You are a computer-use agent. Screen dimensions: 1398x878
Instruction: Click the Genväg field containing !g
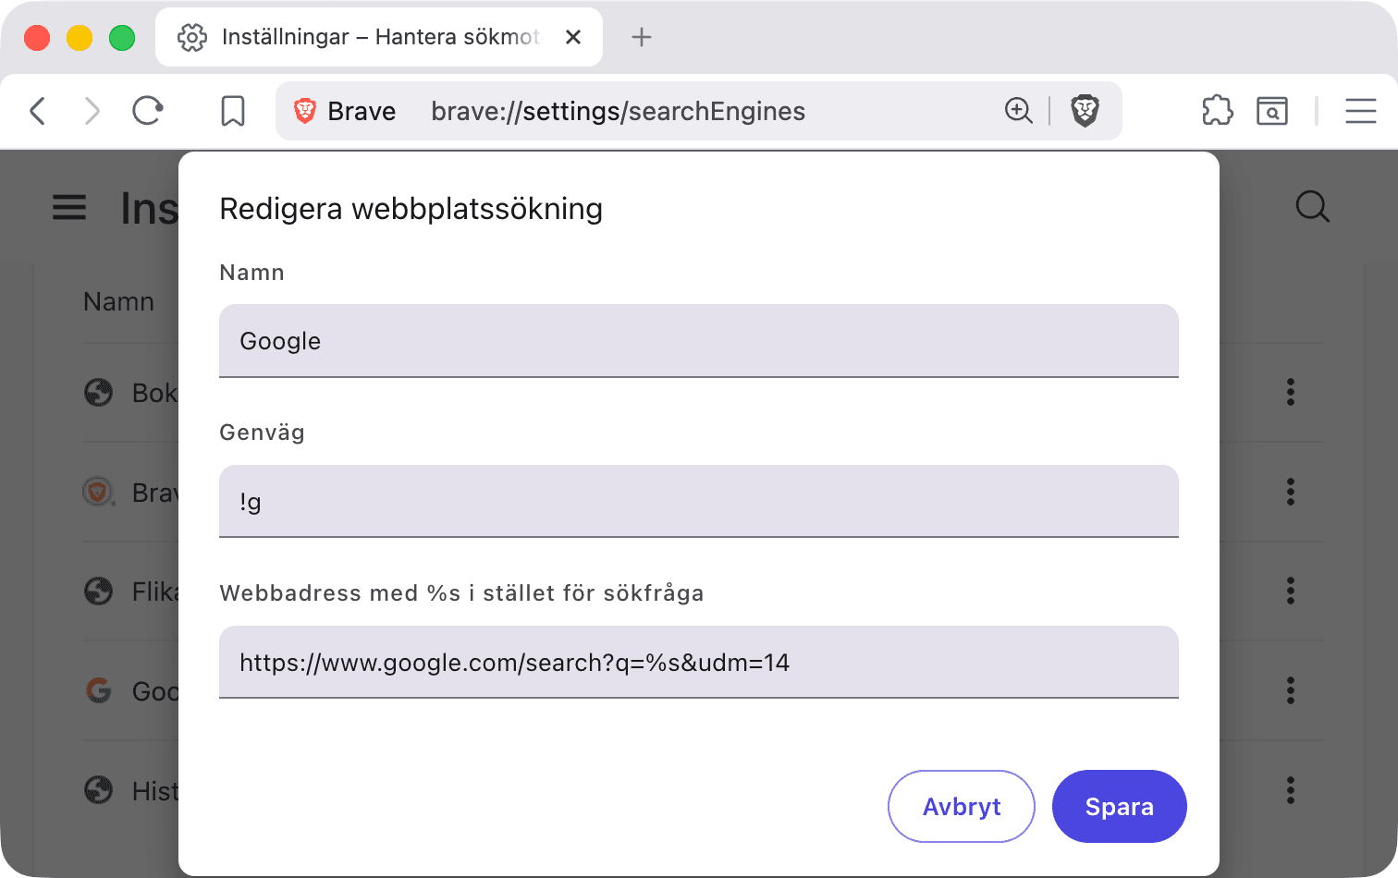click(x=699, y=502)
